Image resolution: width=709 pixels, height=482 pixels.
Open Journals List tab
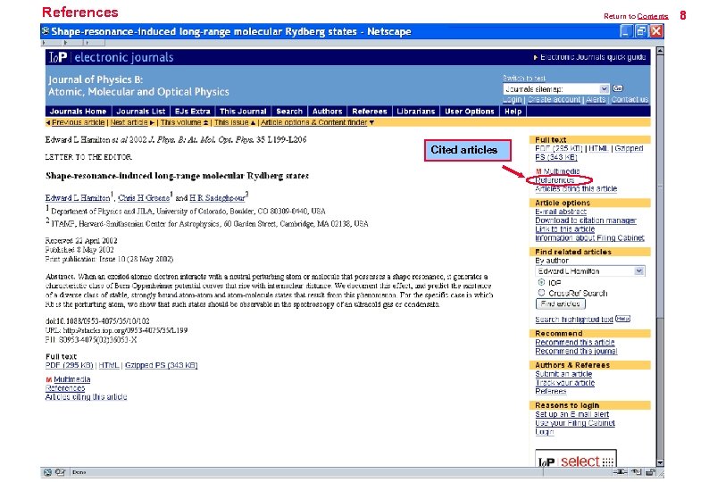140,112
